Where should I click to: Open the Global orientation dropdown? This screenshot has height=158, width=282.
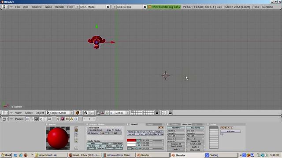[122, 113]
